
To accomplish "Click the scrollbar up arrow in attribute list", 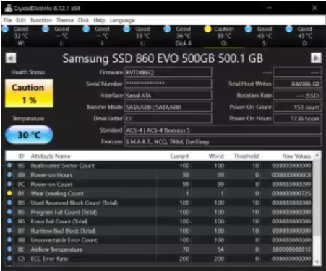I will pyautogui.click(x=317, y=156).
